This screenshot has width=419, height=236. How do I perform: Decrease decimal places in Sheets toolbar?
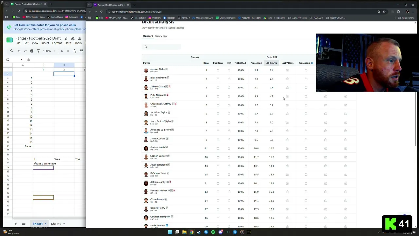coord(75,51)
